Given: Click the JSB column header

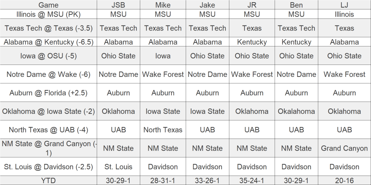Looking at the screenshot, I should point(118,5).
